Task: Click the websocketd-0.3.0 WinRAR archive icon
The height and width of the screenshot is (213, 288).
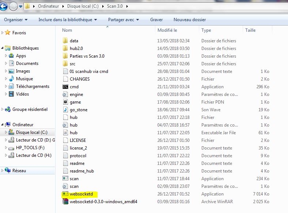Action: pyautogui.click(x=65, y=202)
